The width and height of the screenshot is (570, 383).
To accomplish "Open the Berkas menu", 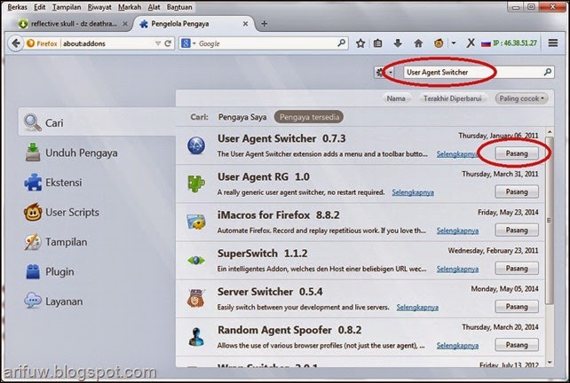I will 17,7.
